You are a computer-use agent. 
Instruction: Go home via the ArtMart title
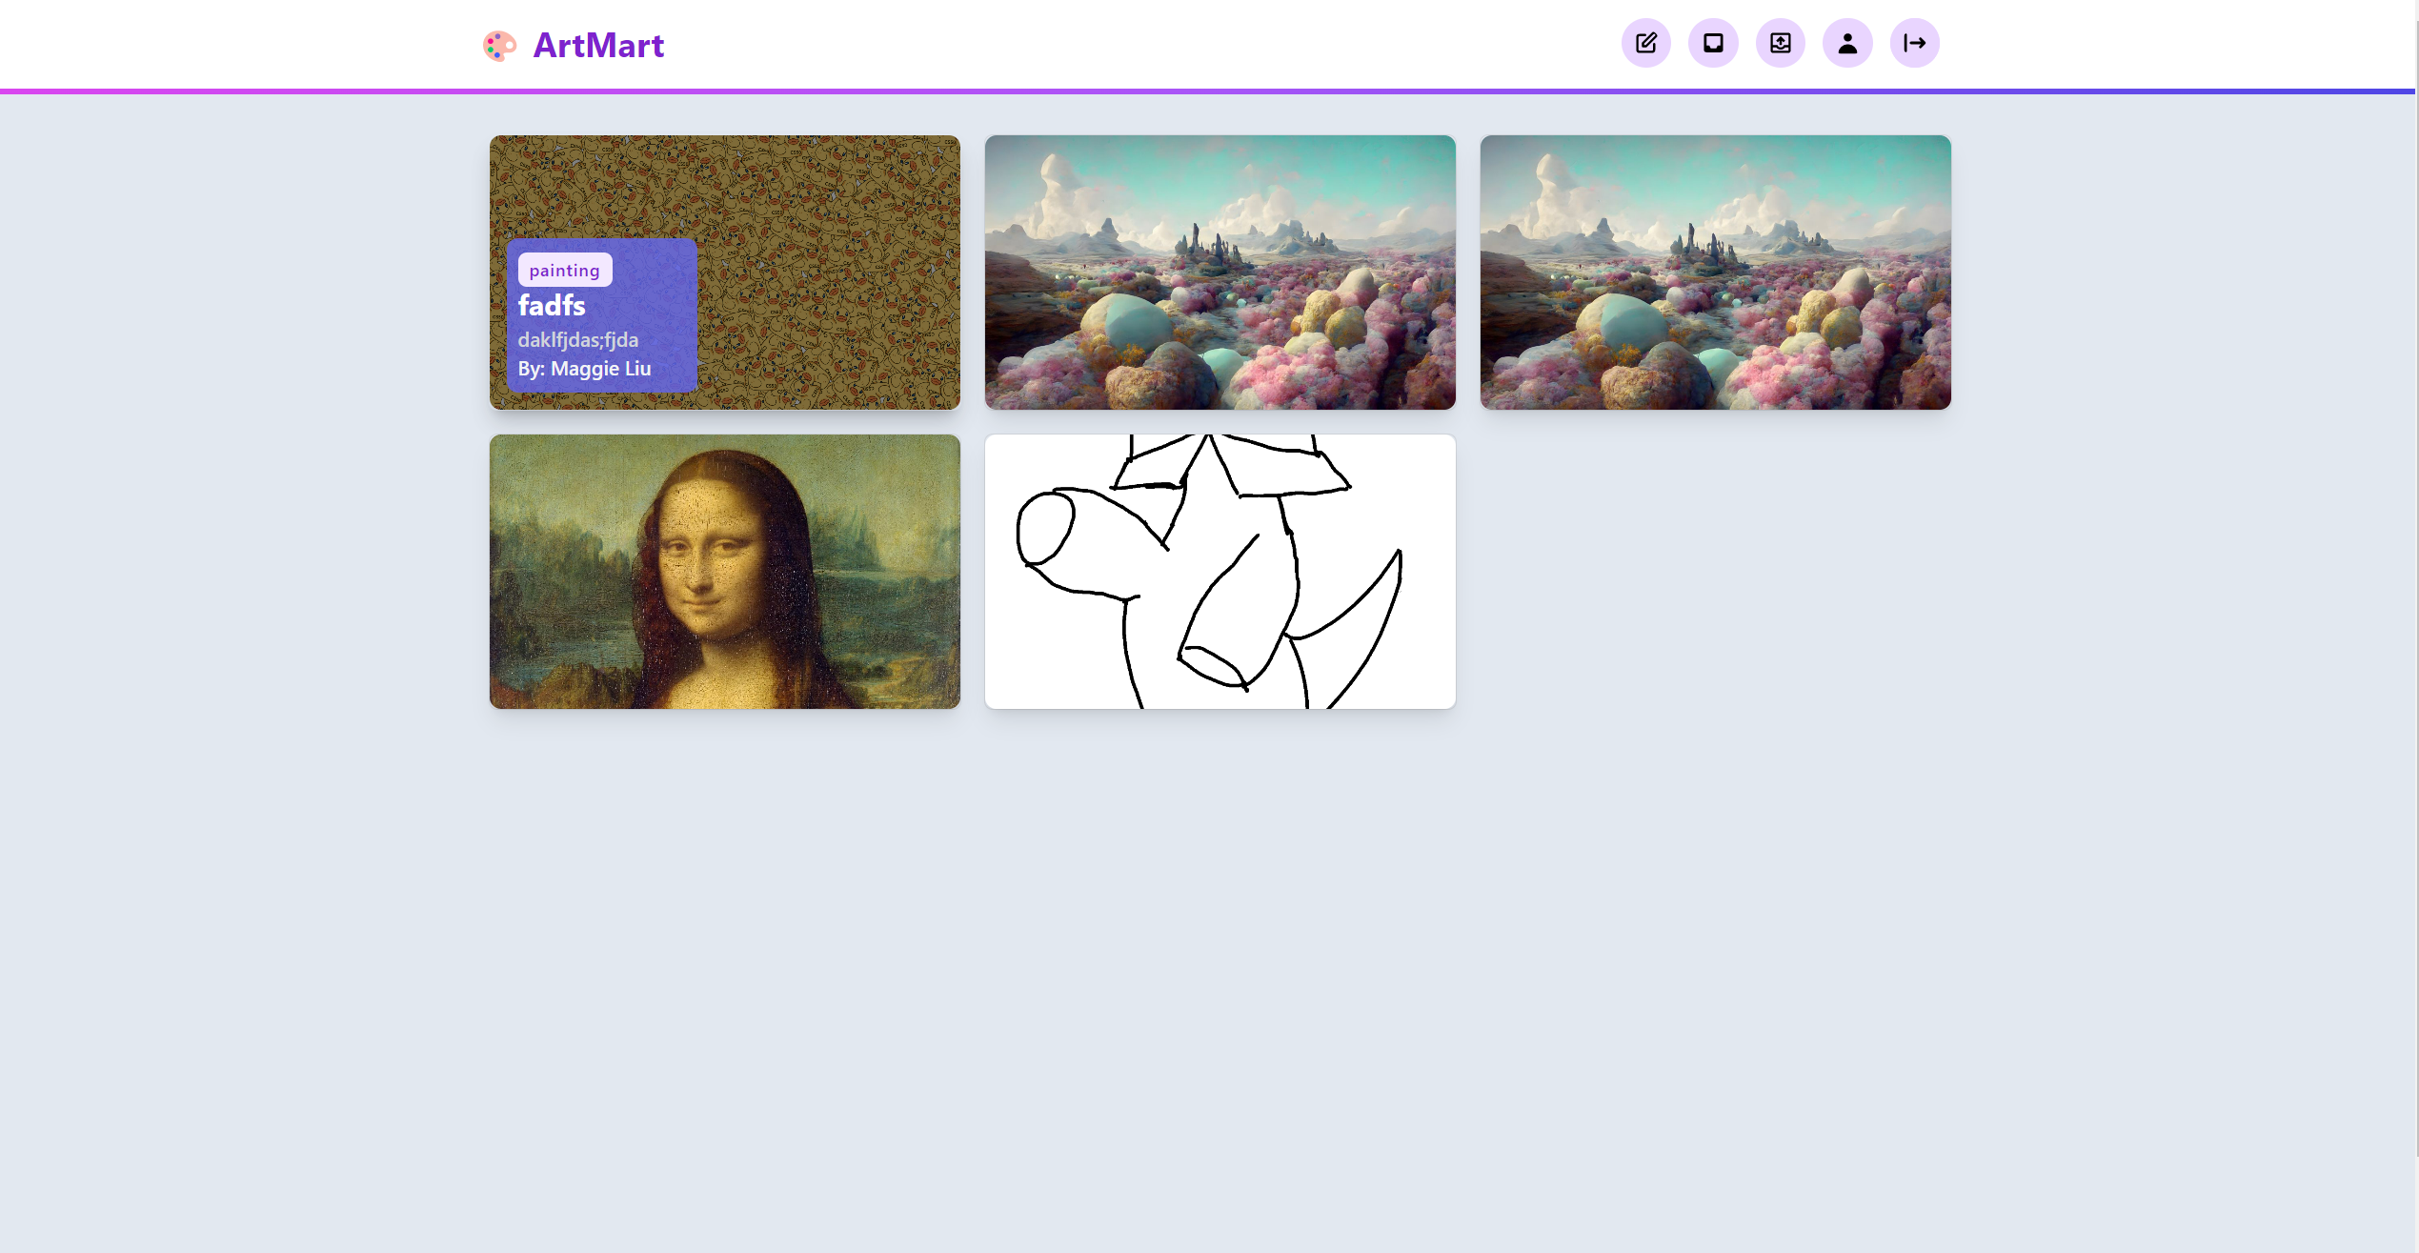coord(598,45)
